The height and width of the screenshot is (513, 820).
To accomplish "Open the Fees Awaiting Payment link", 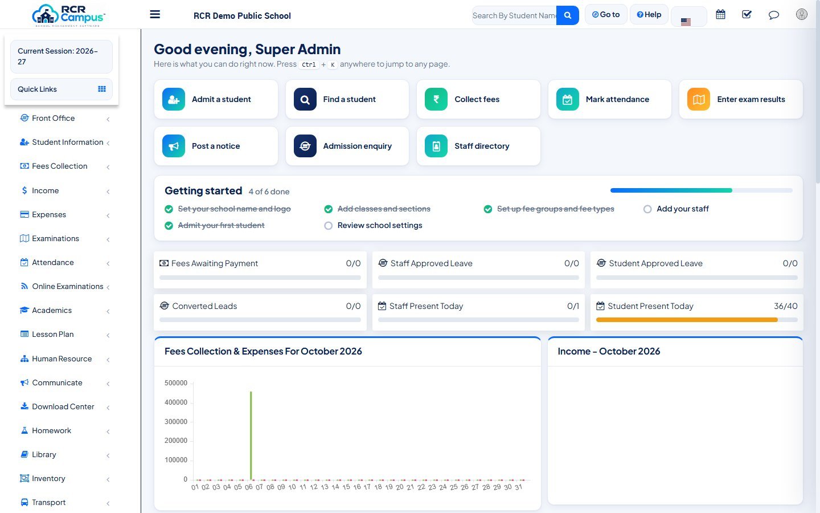I will coord(215,263).
